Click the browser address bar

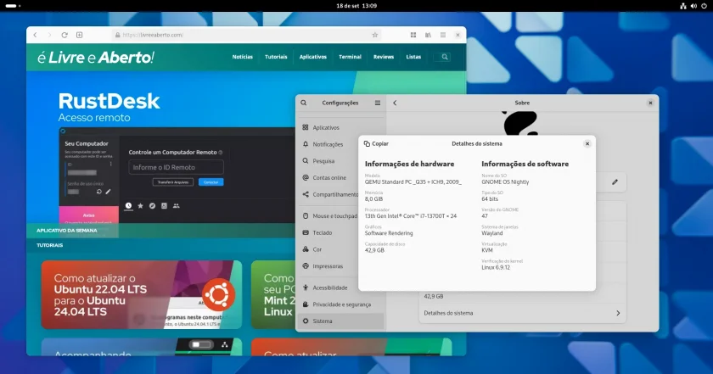tap(246, 35)
